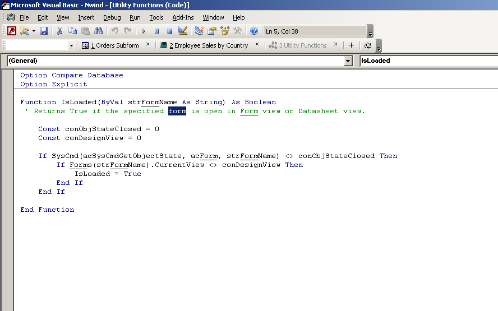The width and height of the screenshot is (498, 311).
Task: Click the 'Option Explicit' line
Action: [x=54, y=84]
